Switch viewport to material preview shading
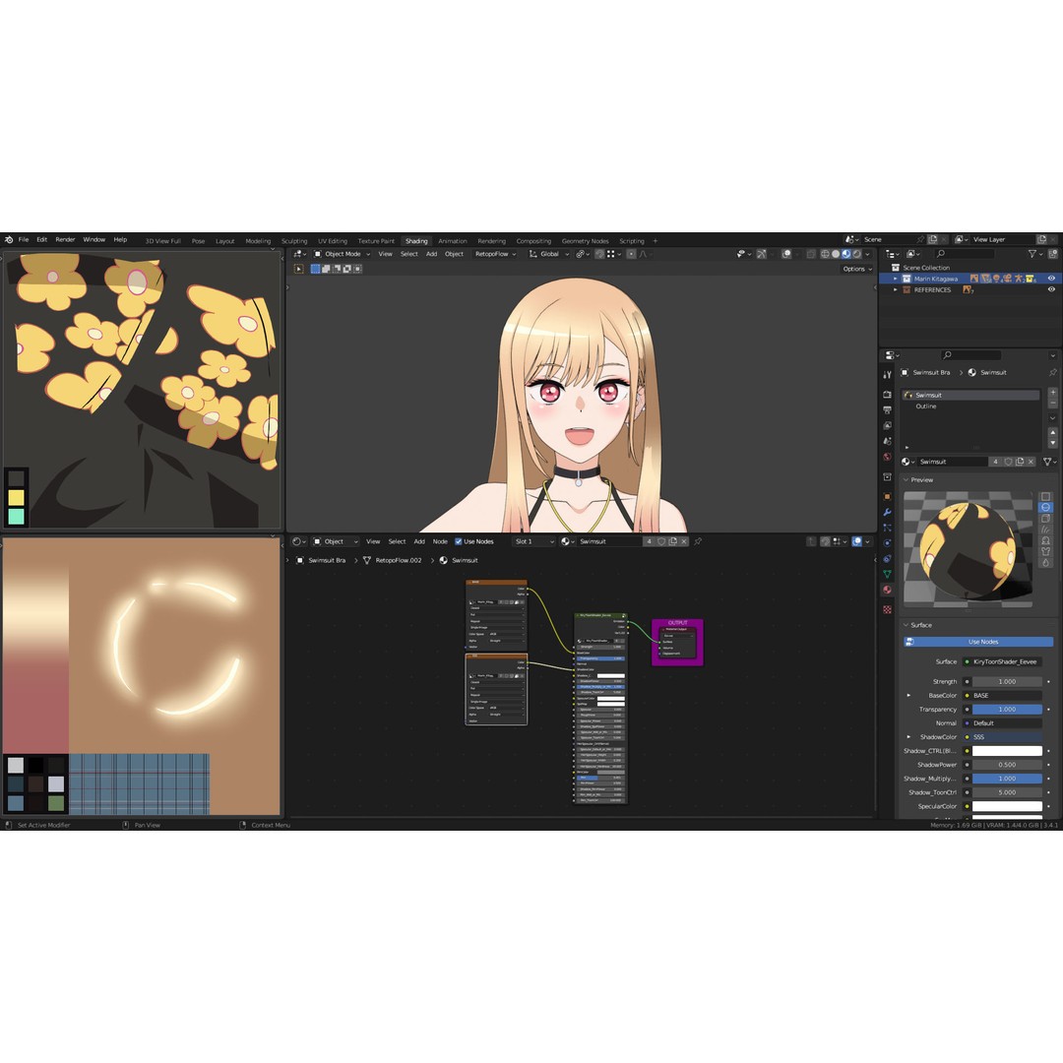This screenshot has width=1063, height=1063. click(846, 254)
